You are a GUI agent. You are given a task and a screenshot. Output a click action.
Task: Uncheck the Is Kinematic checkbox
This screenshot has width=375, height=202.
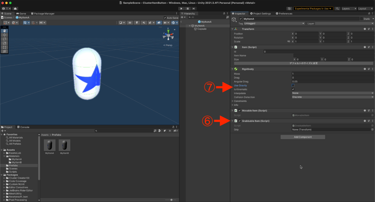293,89
